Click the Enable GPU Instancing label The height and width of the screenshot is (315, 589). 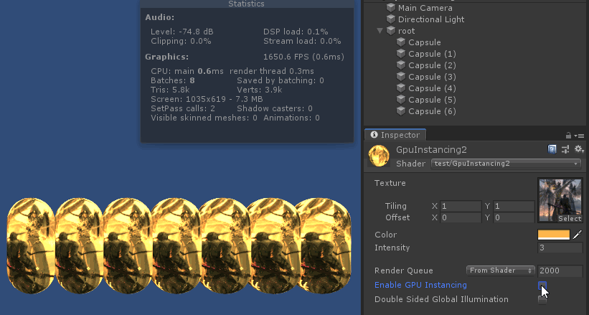pyautogui.click(x=420, y=285)
